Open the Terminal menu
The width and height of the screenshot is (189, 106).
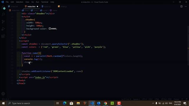point(45,2)
